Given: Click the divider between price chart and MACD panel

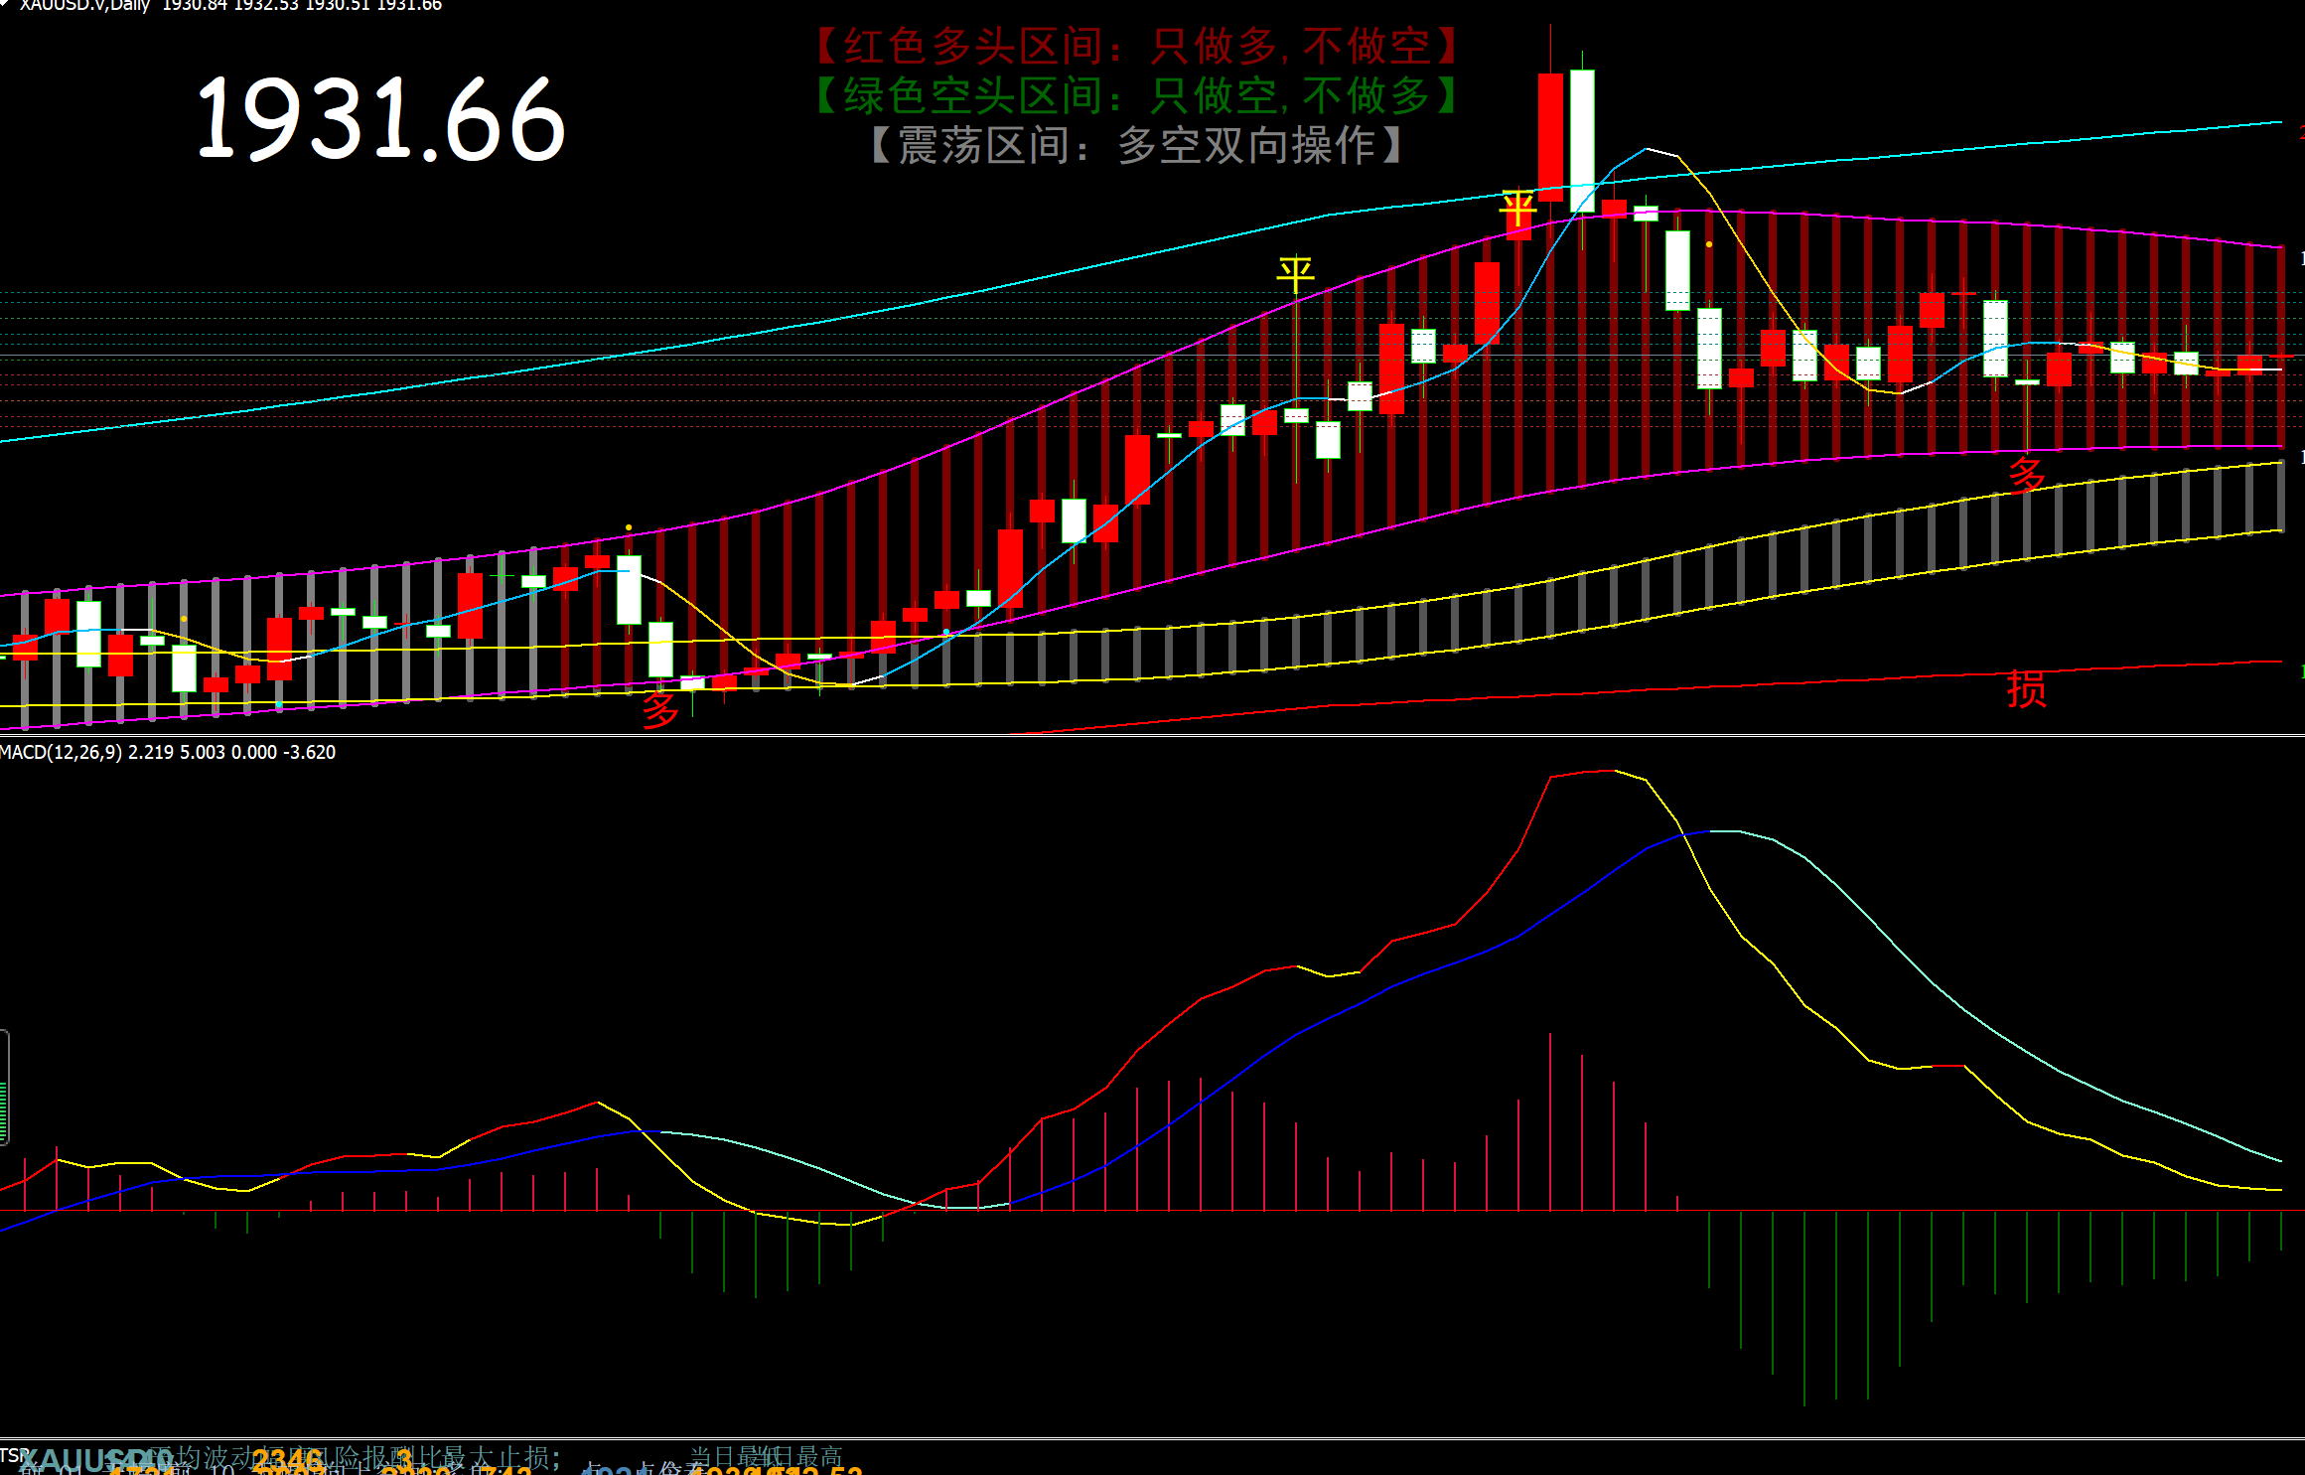Looking at the screenshot, I should (1152, 736).
